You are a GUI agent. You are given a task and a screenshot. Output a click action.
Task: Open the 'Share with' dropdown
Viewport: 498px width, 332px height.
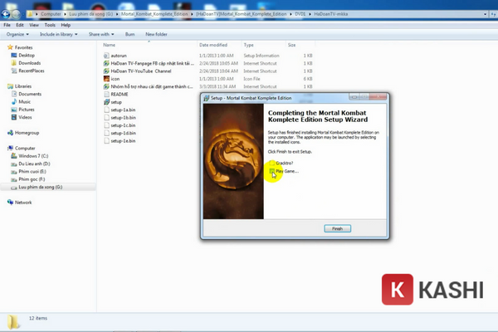point(100,34)
